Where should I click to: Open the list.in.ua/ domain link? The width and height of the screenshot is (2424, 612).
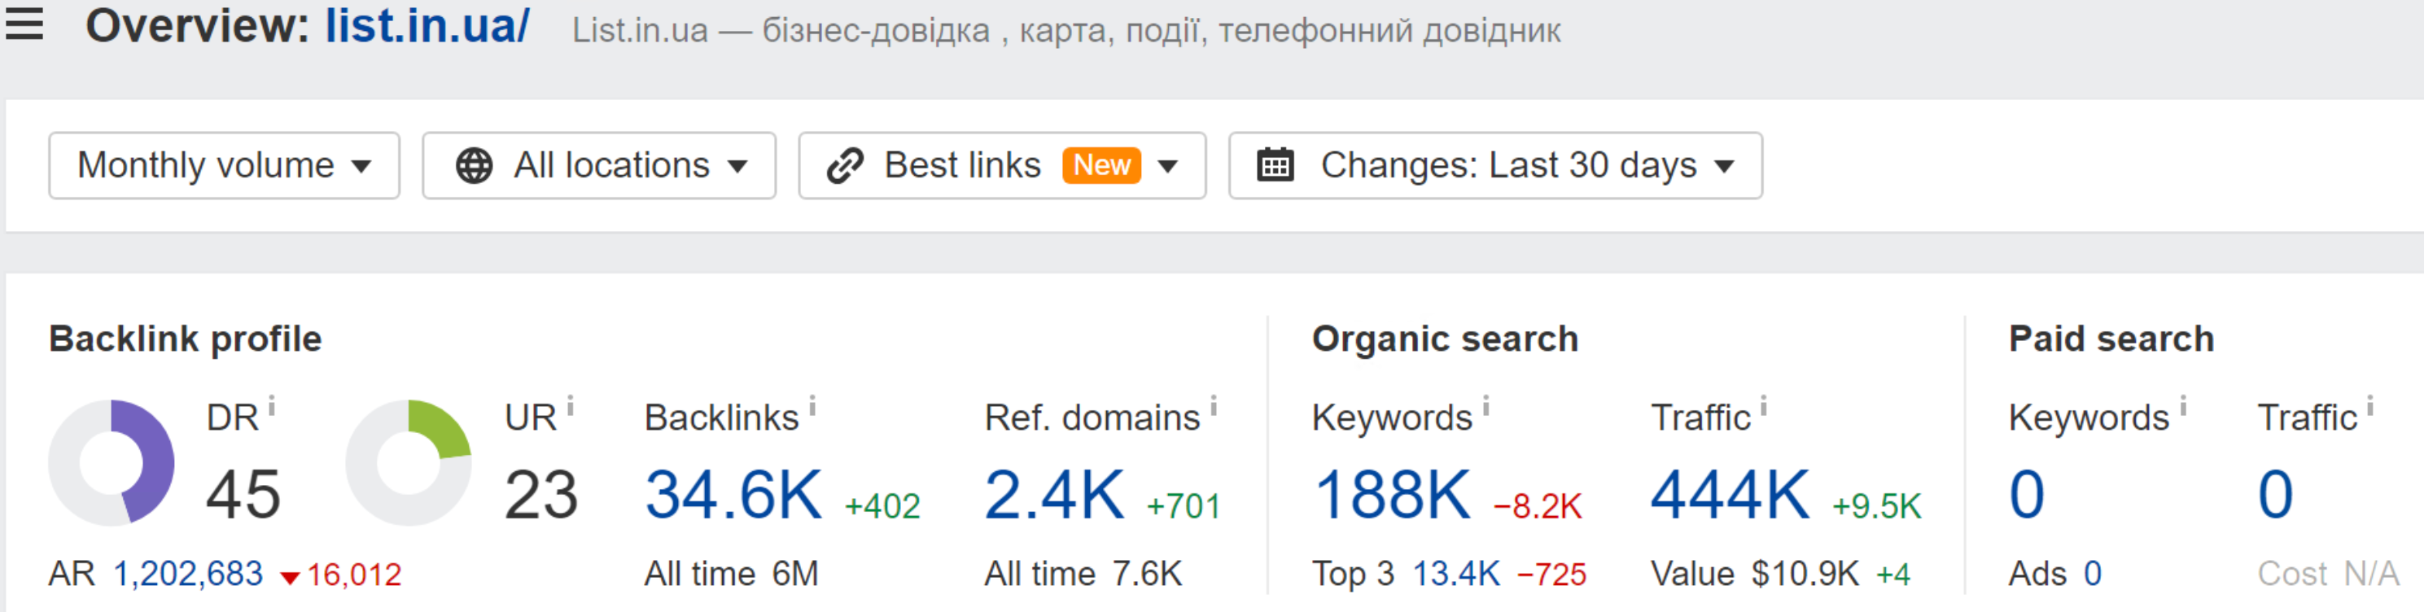pyautogui.click(x=427, y=25)
